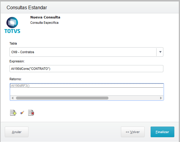180x142 pixels.
Task: Click the edit return item pencil icon
Action: pyautogui.click(x=22, y=113)
